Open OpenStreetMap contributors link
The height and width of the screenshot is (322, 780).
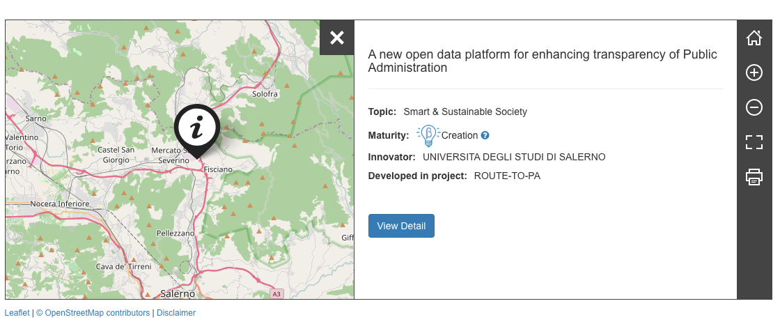(93, 313)
